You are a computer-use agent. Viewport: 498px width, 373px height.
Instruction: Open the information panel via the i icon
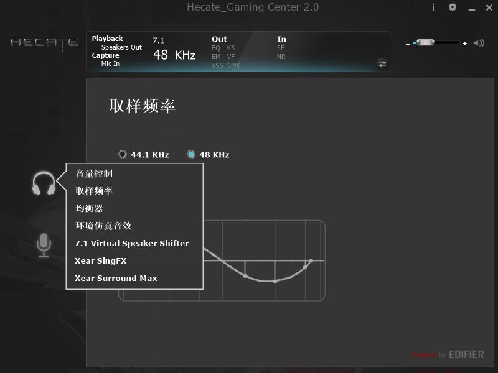[x=433, y=8]
